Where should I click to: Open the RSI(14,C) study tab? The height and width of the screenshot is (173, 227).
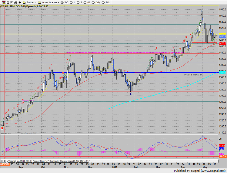84,161
